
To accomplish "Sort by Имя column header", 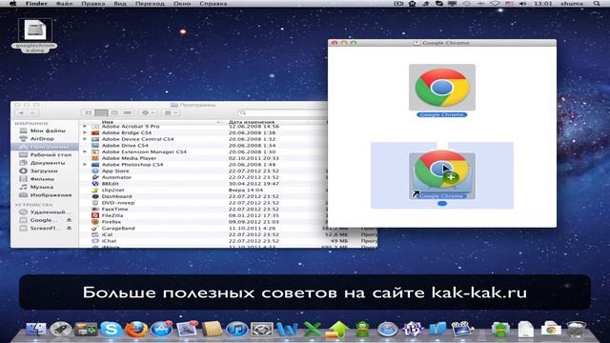I will 152,122.
